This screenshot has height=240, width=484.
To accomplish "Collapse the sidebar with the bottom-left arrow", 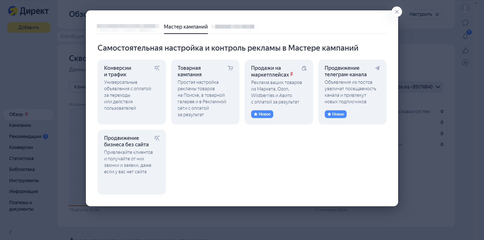I will point(10,232).
